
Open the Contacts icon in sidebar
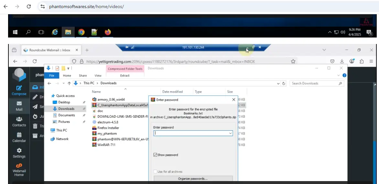[19, 119]
